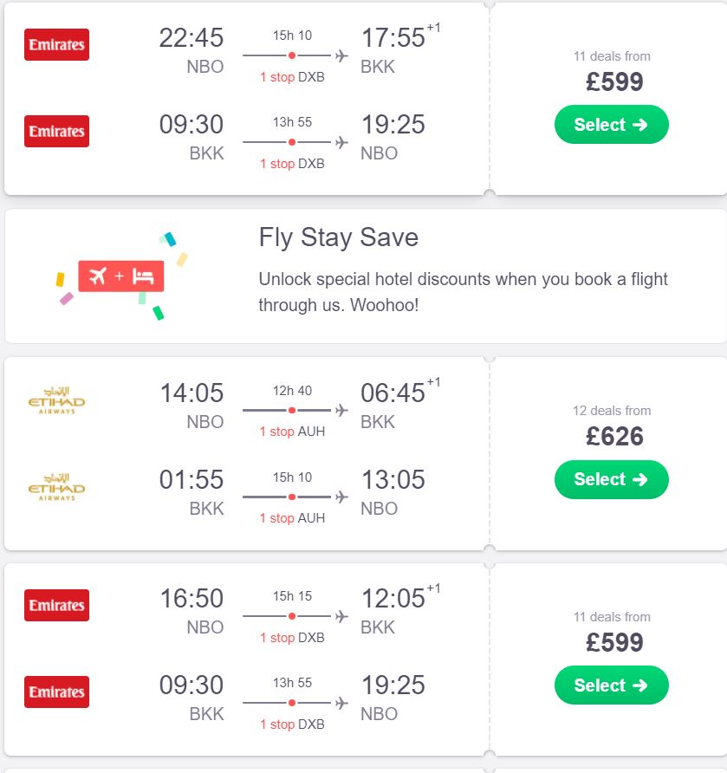Click the Emirates logo on the lower 09:30 return flight
This screenshot has height=773, width=727.
point(56,692)
